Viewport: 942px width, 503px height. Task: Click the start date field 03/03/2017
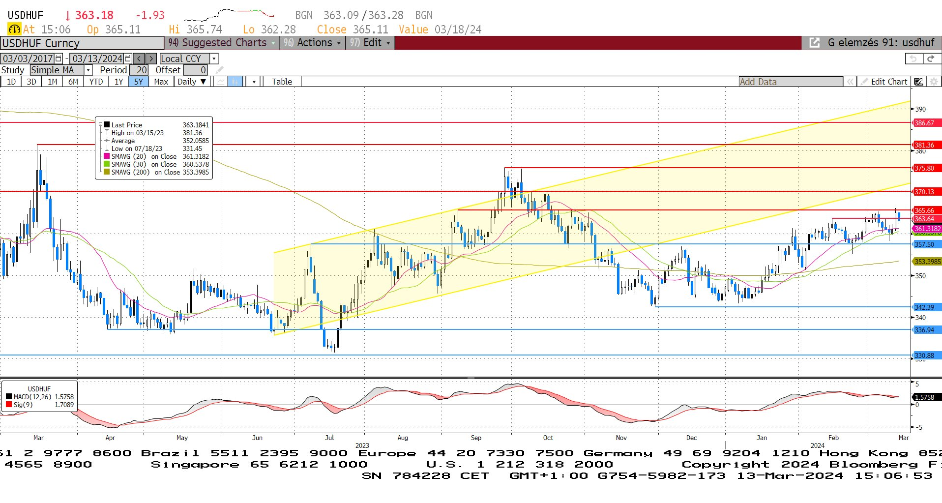coord(28,59)
